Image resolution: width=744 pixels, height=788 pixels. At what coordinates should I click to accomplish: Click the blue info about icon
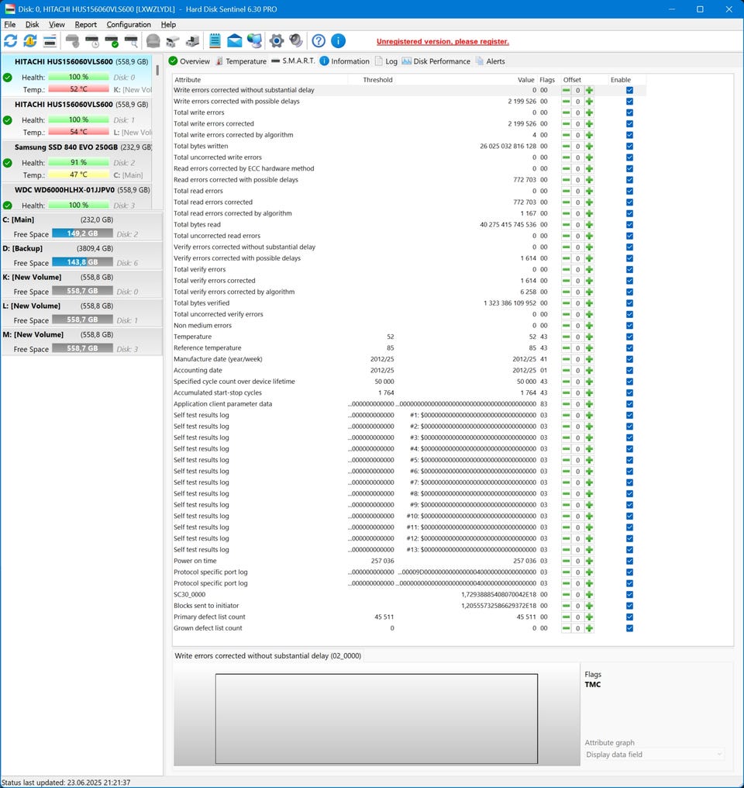pos(339,40)
